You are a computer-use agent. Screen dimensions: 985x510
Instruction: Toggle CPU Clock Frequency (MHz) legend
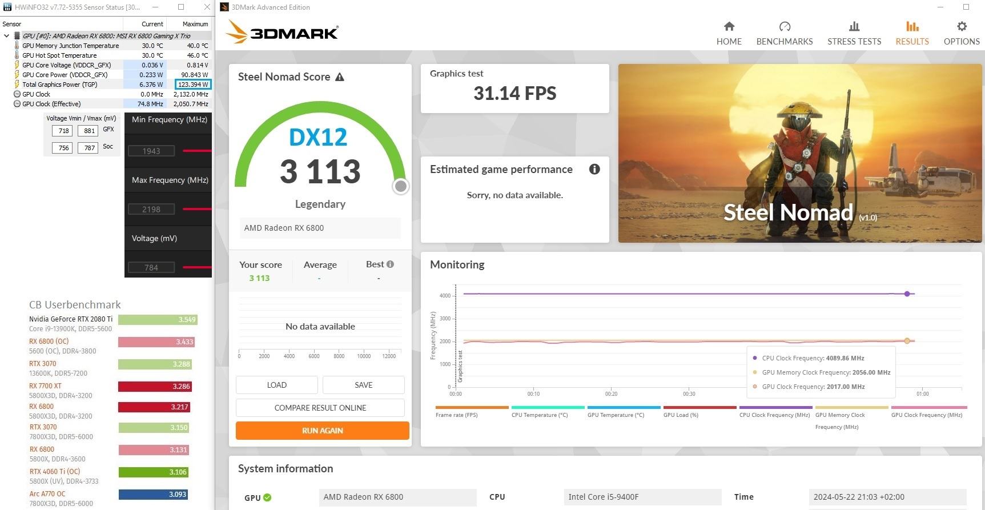(775, 411)
